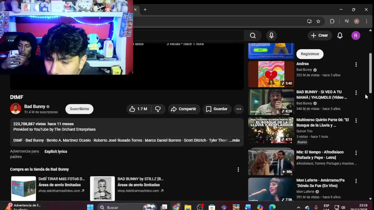Open Mon Laferte - Amárrame video title
The image size is (374, 210).
(x=321, y=183)
